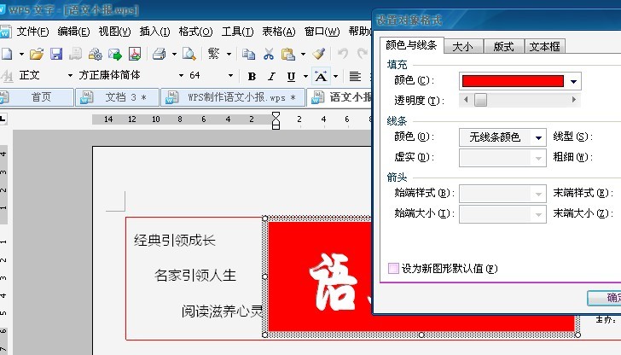Switch to the WPS制作语文小报.wps tab
Viewport: 621px width, 355px height.
pos(233,97)
